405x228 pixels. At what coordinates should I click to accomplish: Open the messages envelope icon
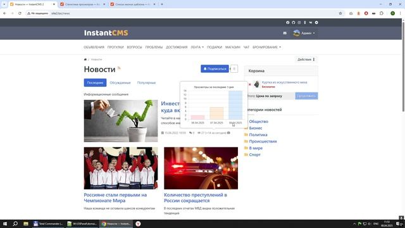pyautogui.click(x=285, y=33)
